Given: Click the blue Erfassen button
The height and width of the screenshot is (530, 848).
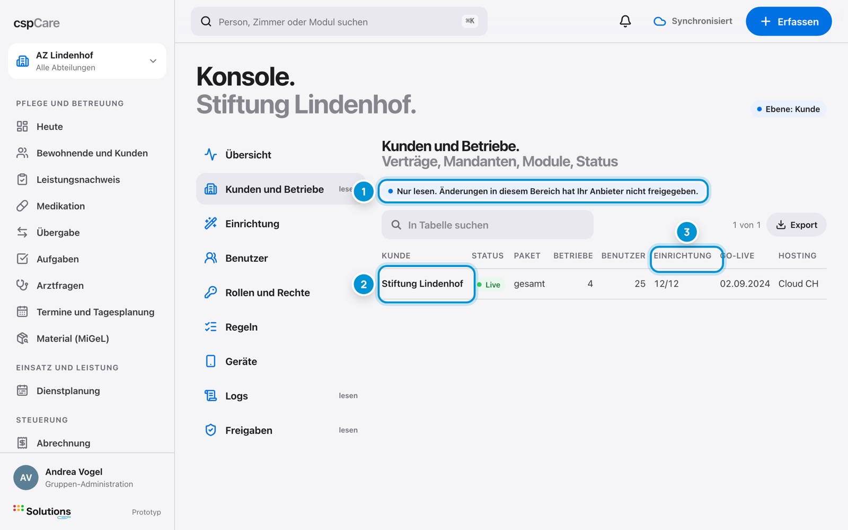Looking at the screenshot, I should point(789,21).
